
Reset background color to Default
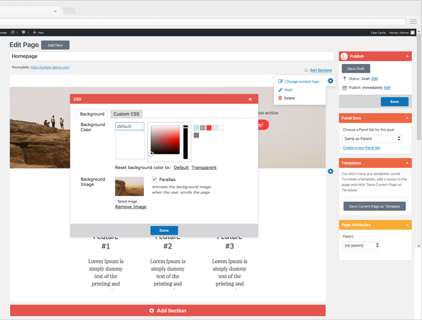(181, 167)
